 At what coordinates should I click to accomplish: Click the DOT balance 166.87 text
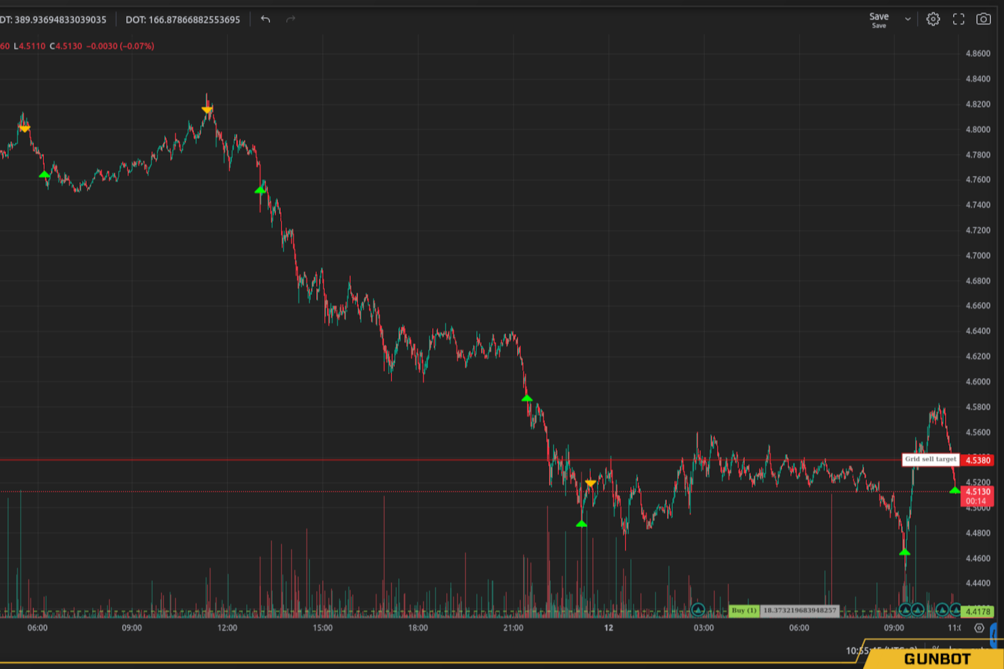(182, 20)
